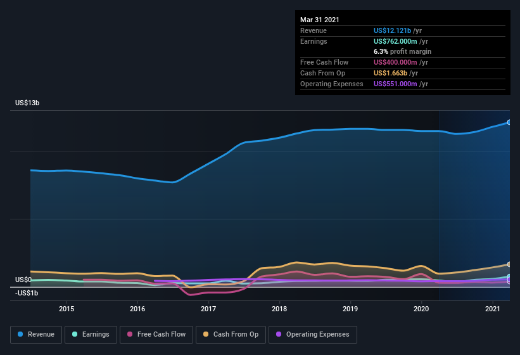Click the Earnings row label in tooltip
Image resolution: width=520 pixels, height=355 pixels.
pyautogui.click(x=314, y=41)
